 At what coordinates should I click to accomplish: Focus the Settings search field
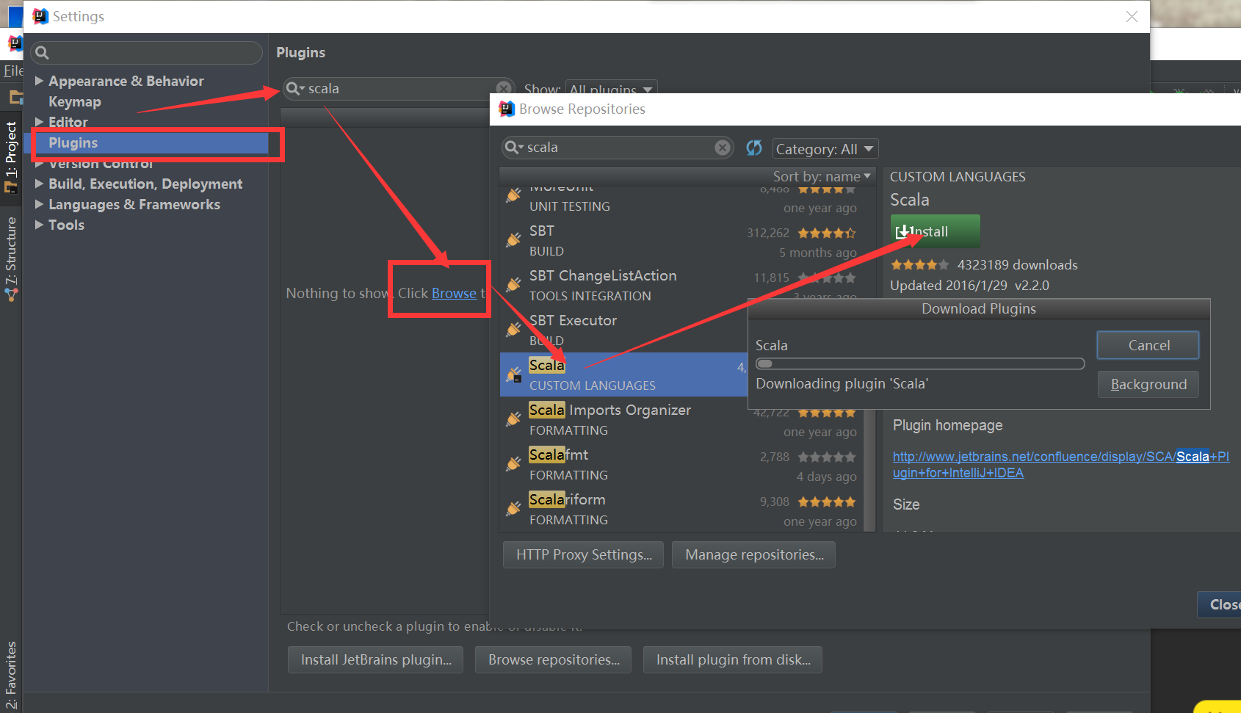147,53
